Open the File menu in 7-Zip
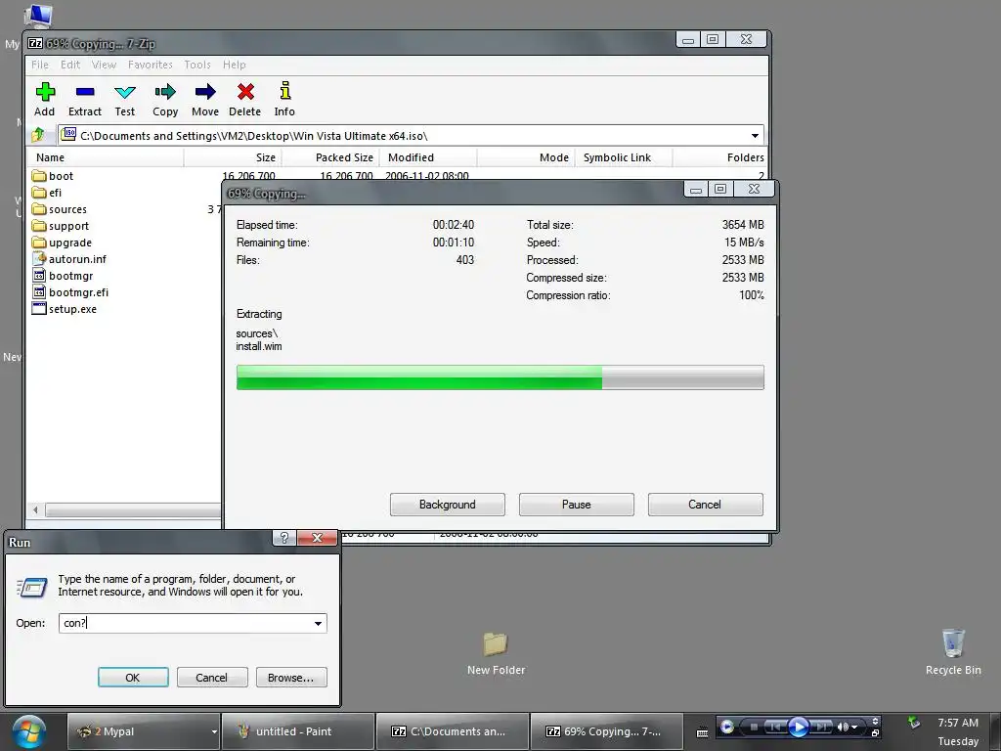This screenshot has height=751, width=1001. (x=39, y=65)
